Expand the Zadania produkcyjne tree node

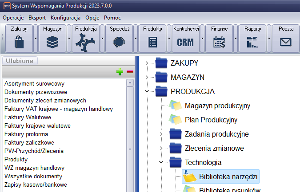[x=161, y=134]
